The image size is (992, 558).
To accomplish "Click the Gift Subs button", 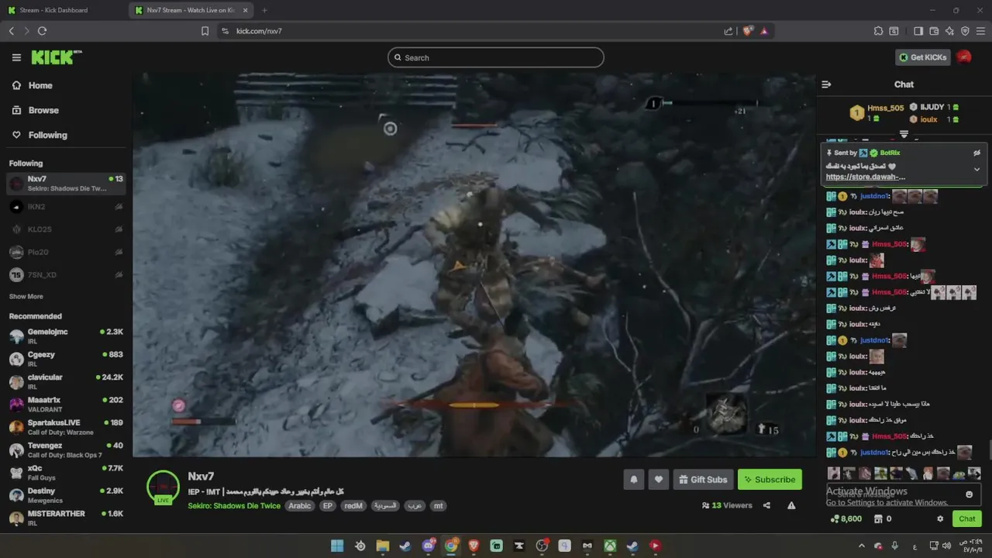I will click(x=704, y=480).
